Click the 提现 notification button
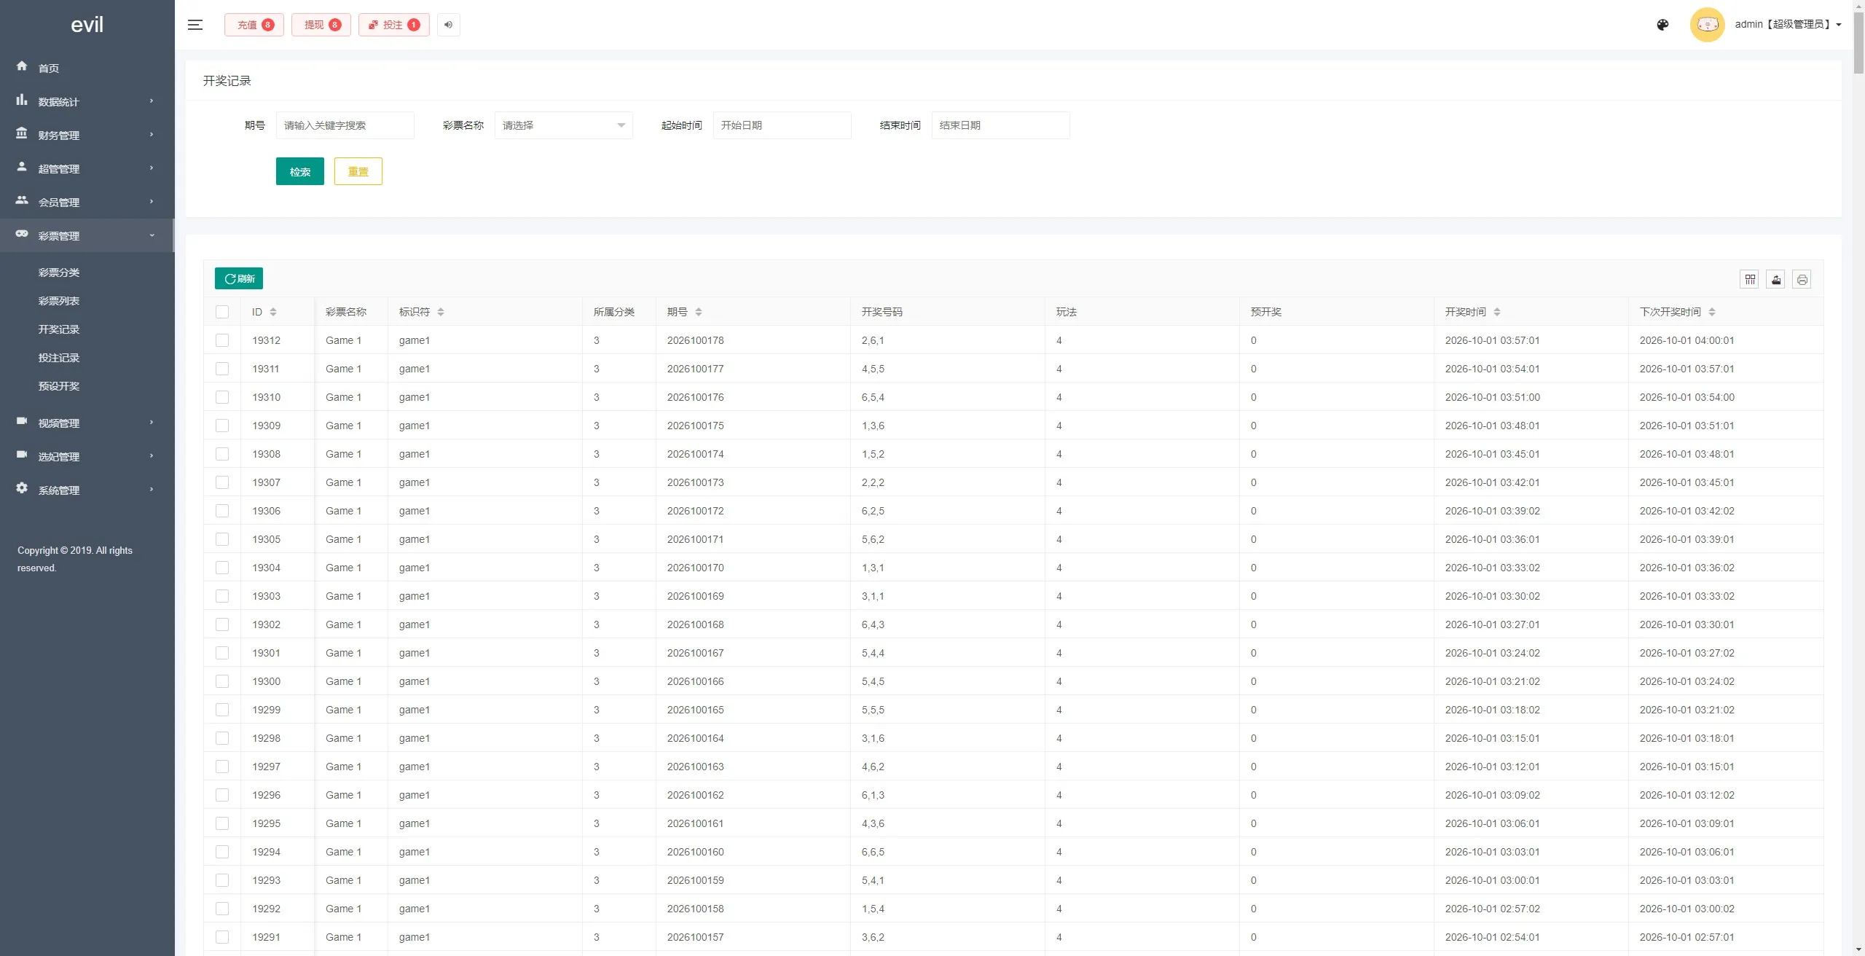1865x956 pixels. tap(321, 25)
